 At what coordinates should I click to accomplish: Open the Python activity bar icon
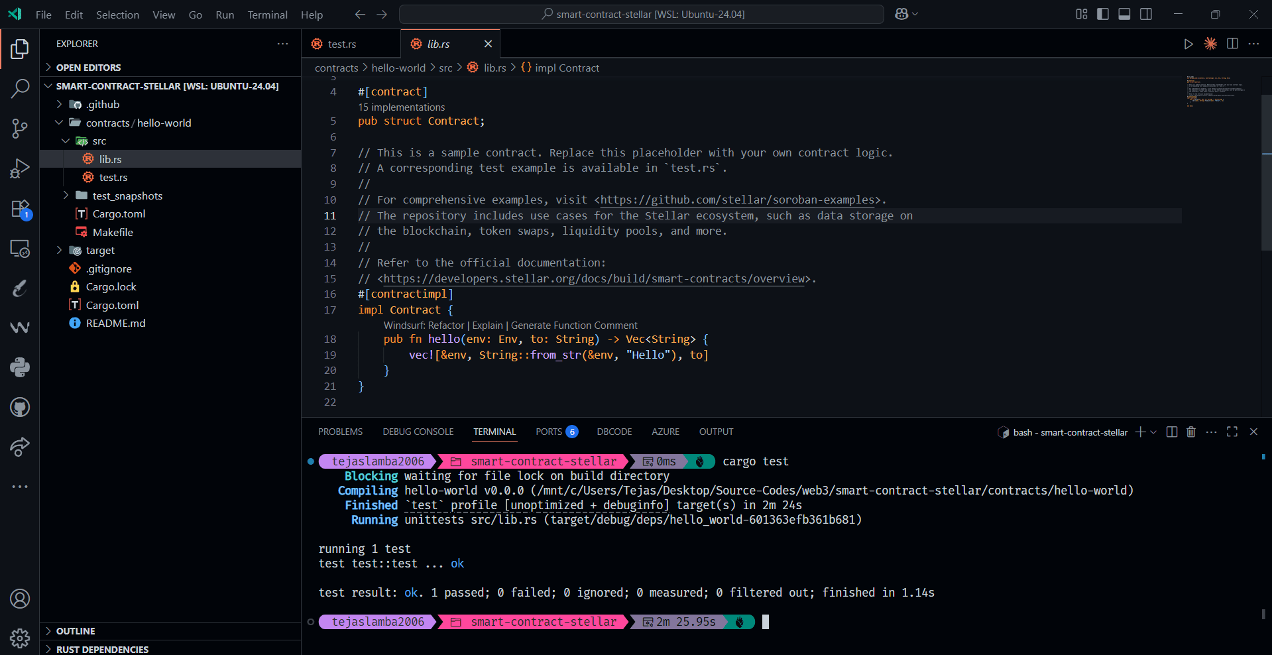20,367
